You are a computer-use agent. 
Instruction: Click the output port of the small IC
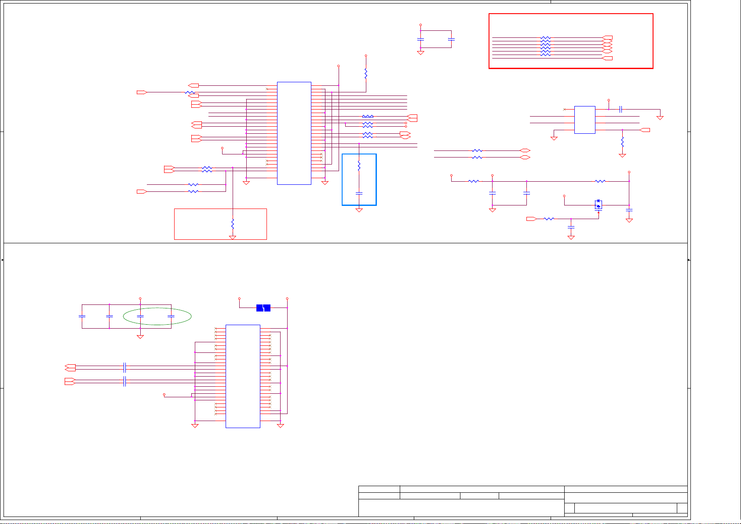[645, 130]
